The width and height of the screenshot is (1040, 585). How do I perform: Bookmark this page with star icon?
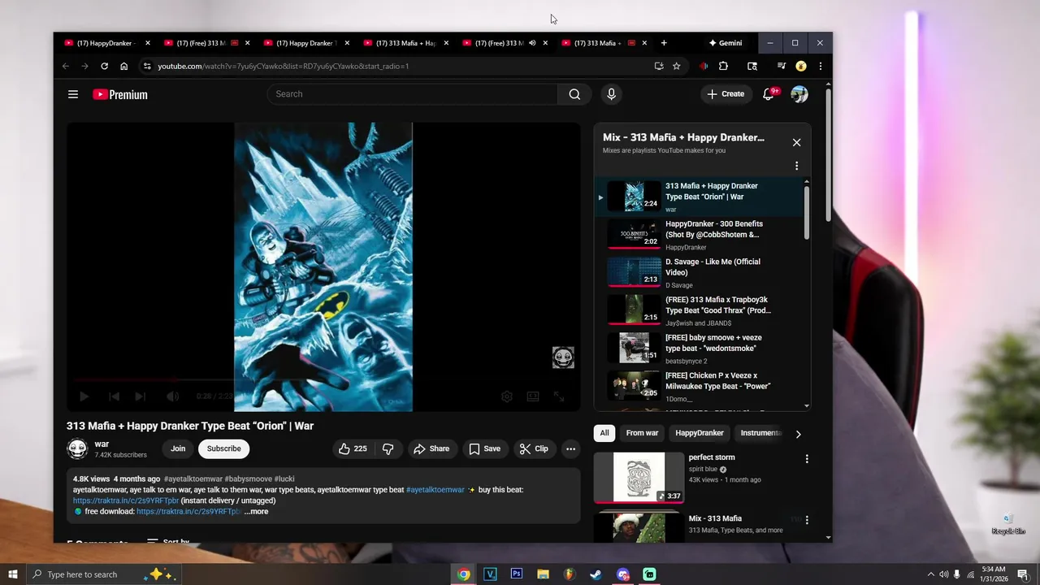tap(676, 66)
